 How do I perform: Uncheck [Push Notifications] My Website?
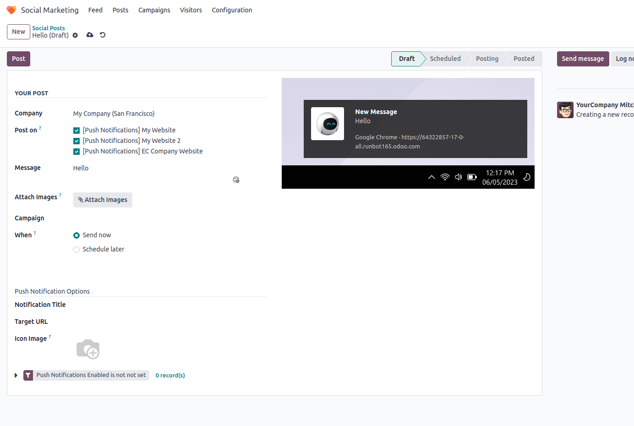77,131
